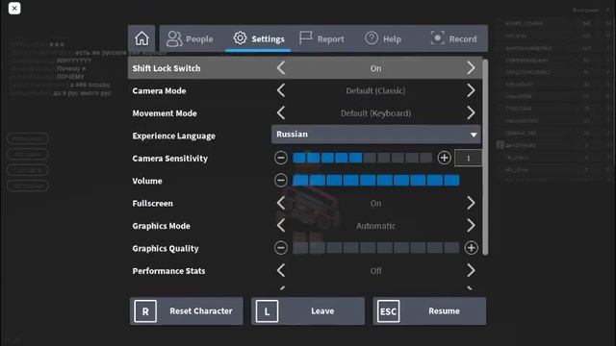
Task: Click the Camera Sensitivity slider bar
Action: coord(362,158)
